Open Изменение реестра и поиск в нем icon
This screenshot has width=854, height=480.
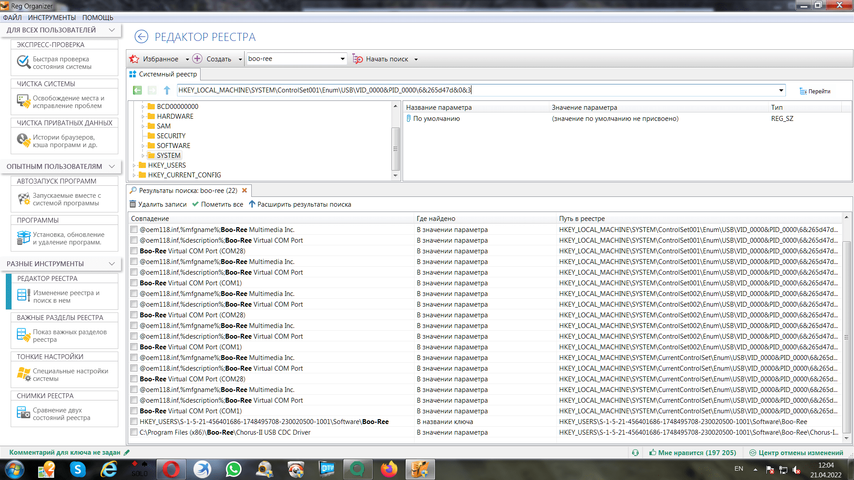[x=23, y=296]
